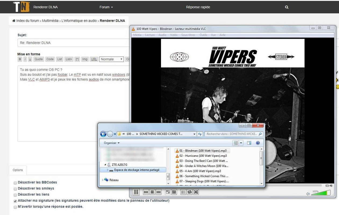Viewport: 339px width, 215px height.
Task: Select 01 - Blindman mp3 file
Action: click(202, 151)
